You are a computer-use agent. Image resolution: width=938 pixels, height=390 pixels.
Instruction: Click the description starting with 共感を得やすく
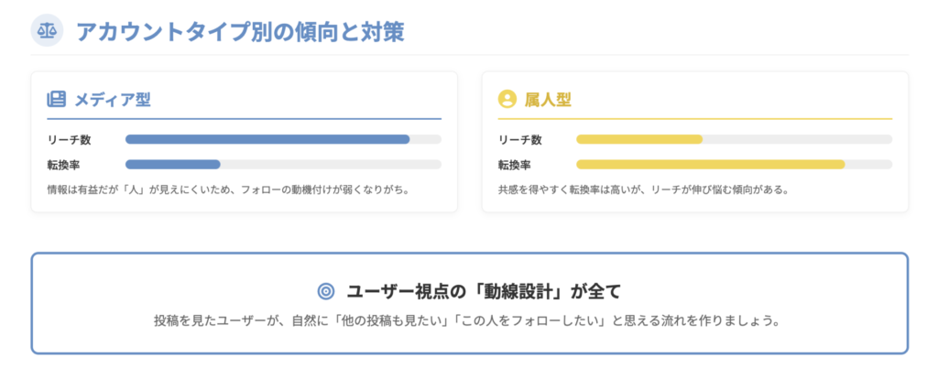point(643,190)
